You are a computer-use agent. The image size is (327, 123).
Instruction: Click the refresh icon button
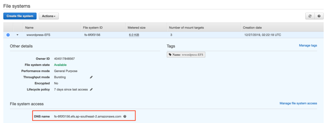coord(310,16)
